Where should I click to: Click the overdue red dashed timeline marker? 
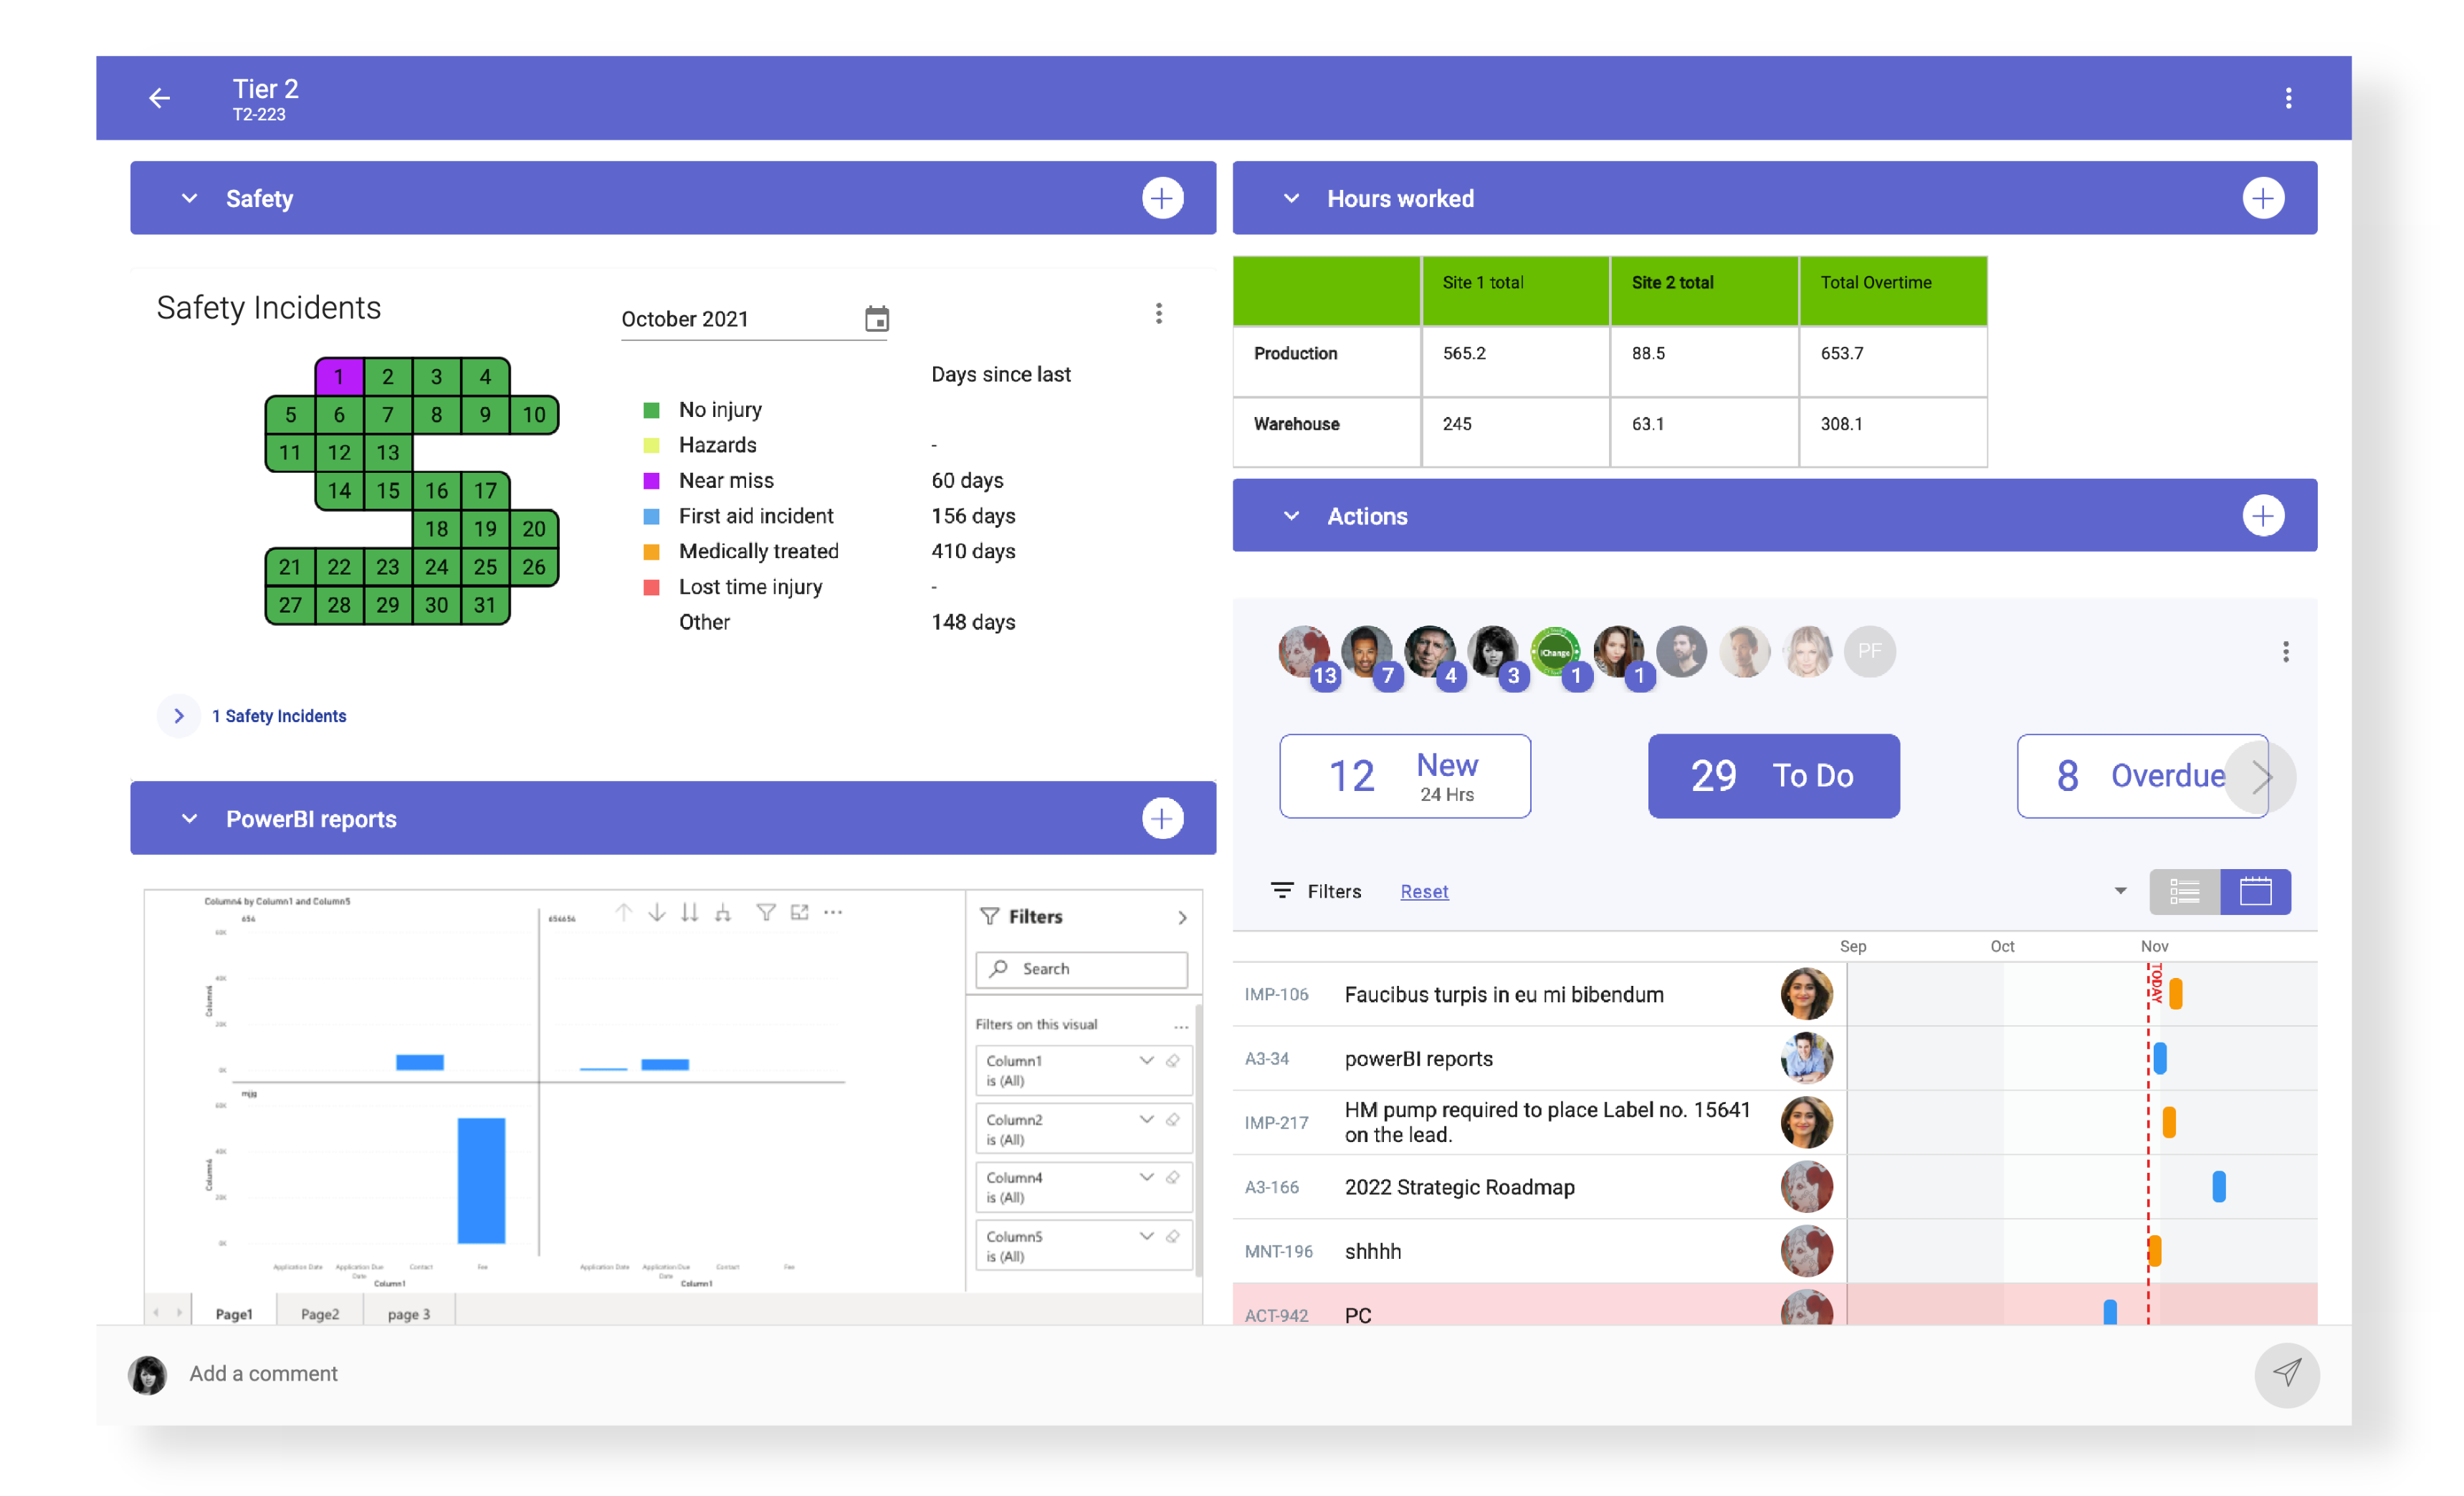coord(2152,1126)
